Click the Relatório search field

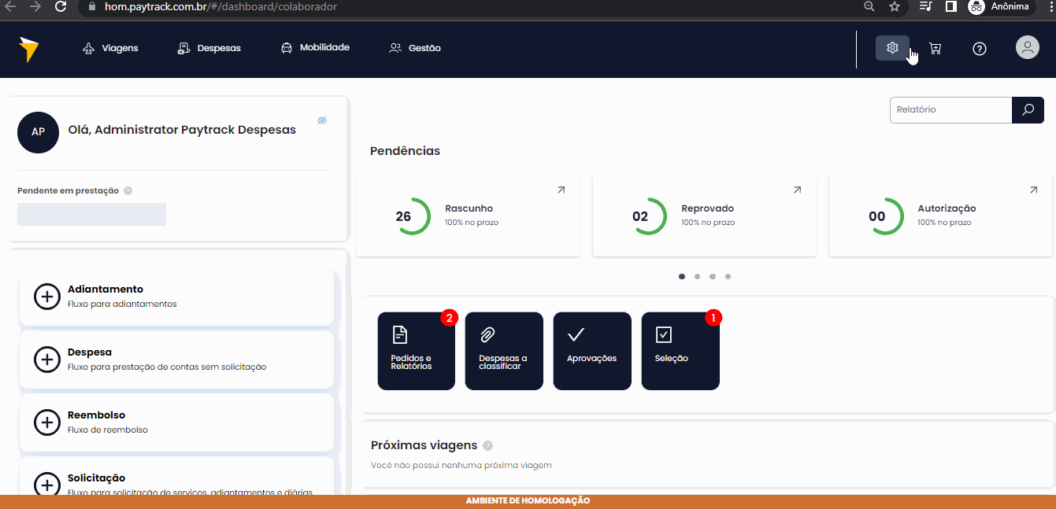950,110
